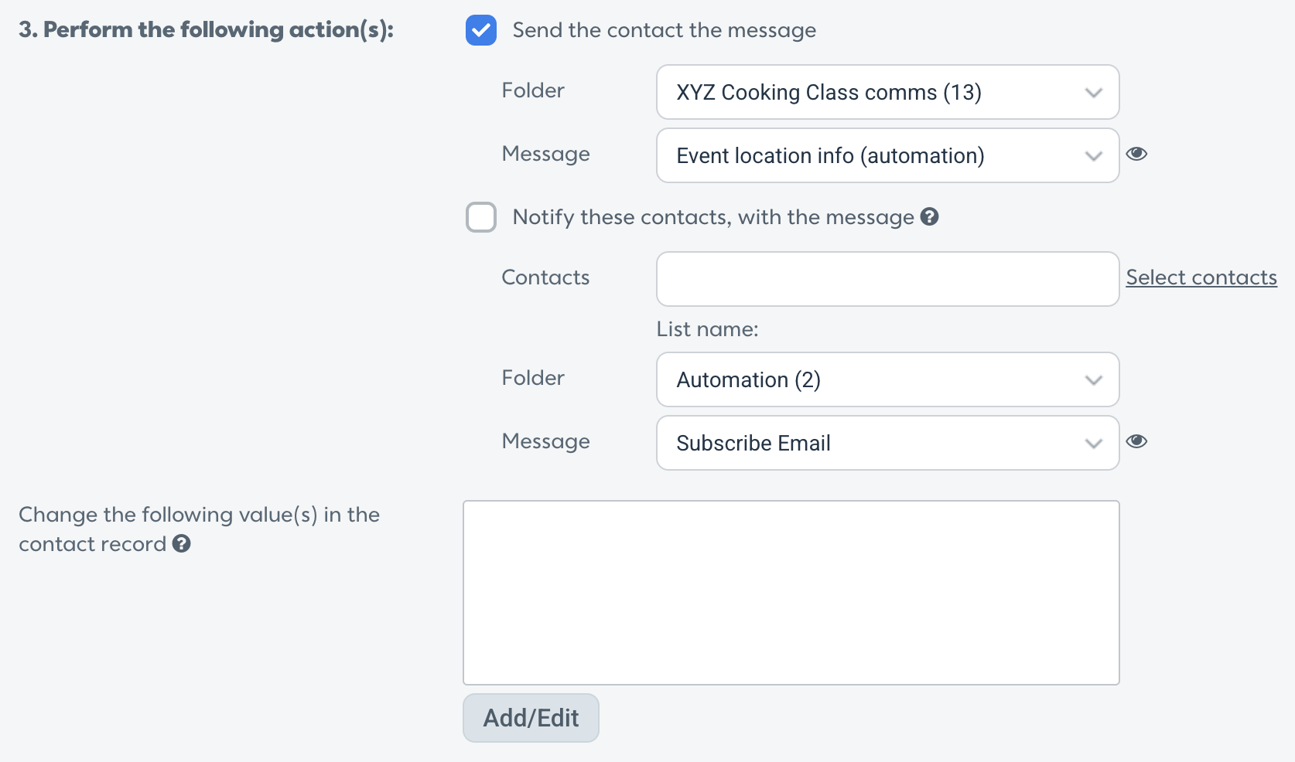Preview the Subscribe Email message via eye icon
This screenshot has width=1295, height=762.
(x=1136, y=441)
